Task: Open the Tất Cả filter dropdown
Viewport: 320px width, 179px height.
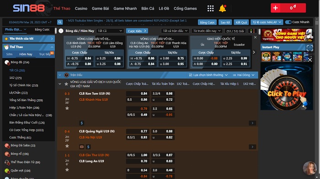Action: 110,31
